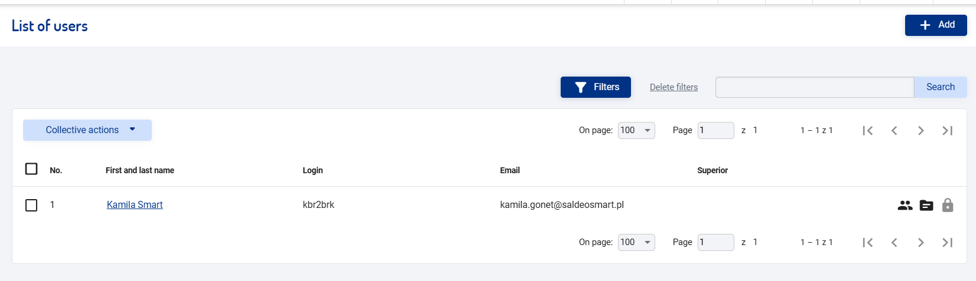Go to next page in top pagination
Image resolution: width=976 pixels, height=281 pixels.
pos(921,131)
